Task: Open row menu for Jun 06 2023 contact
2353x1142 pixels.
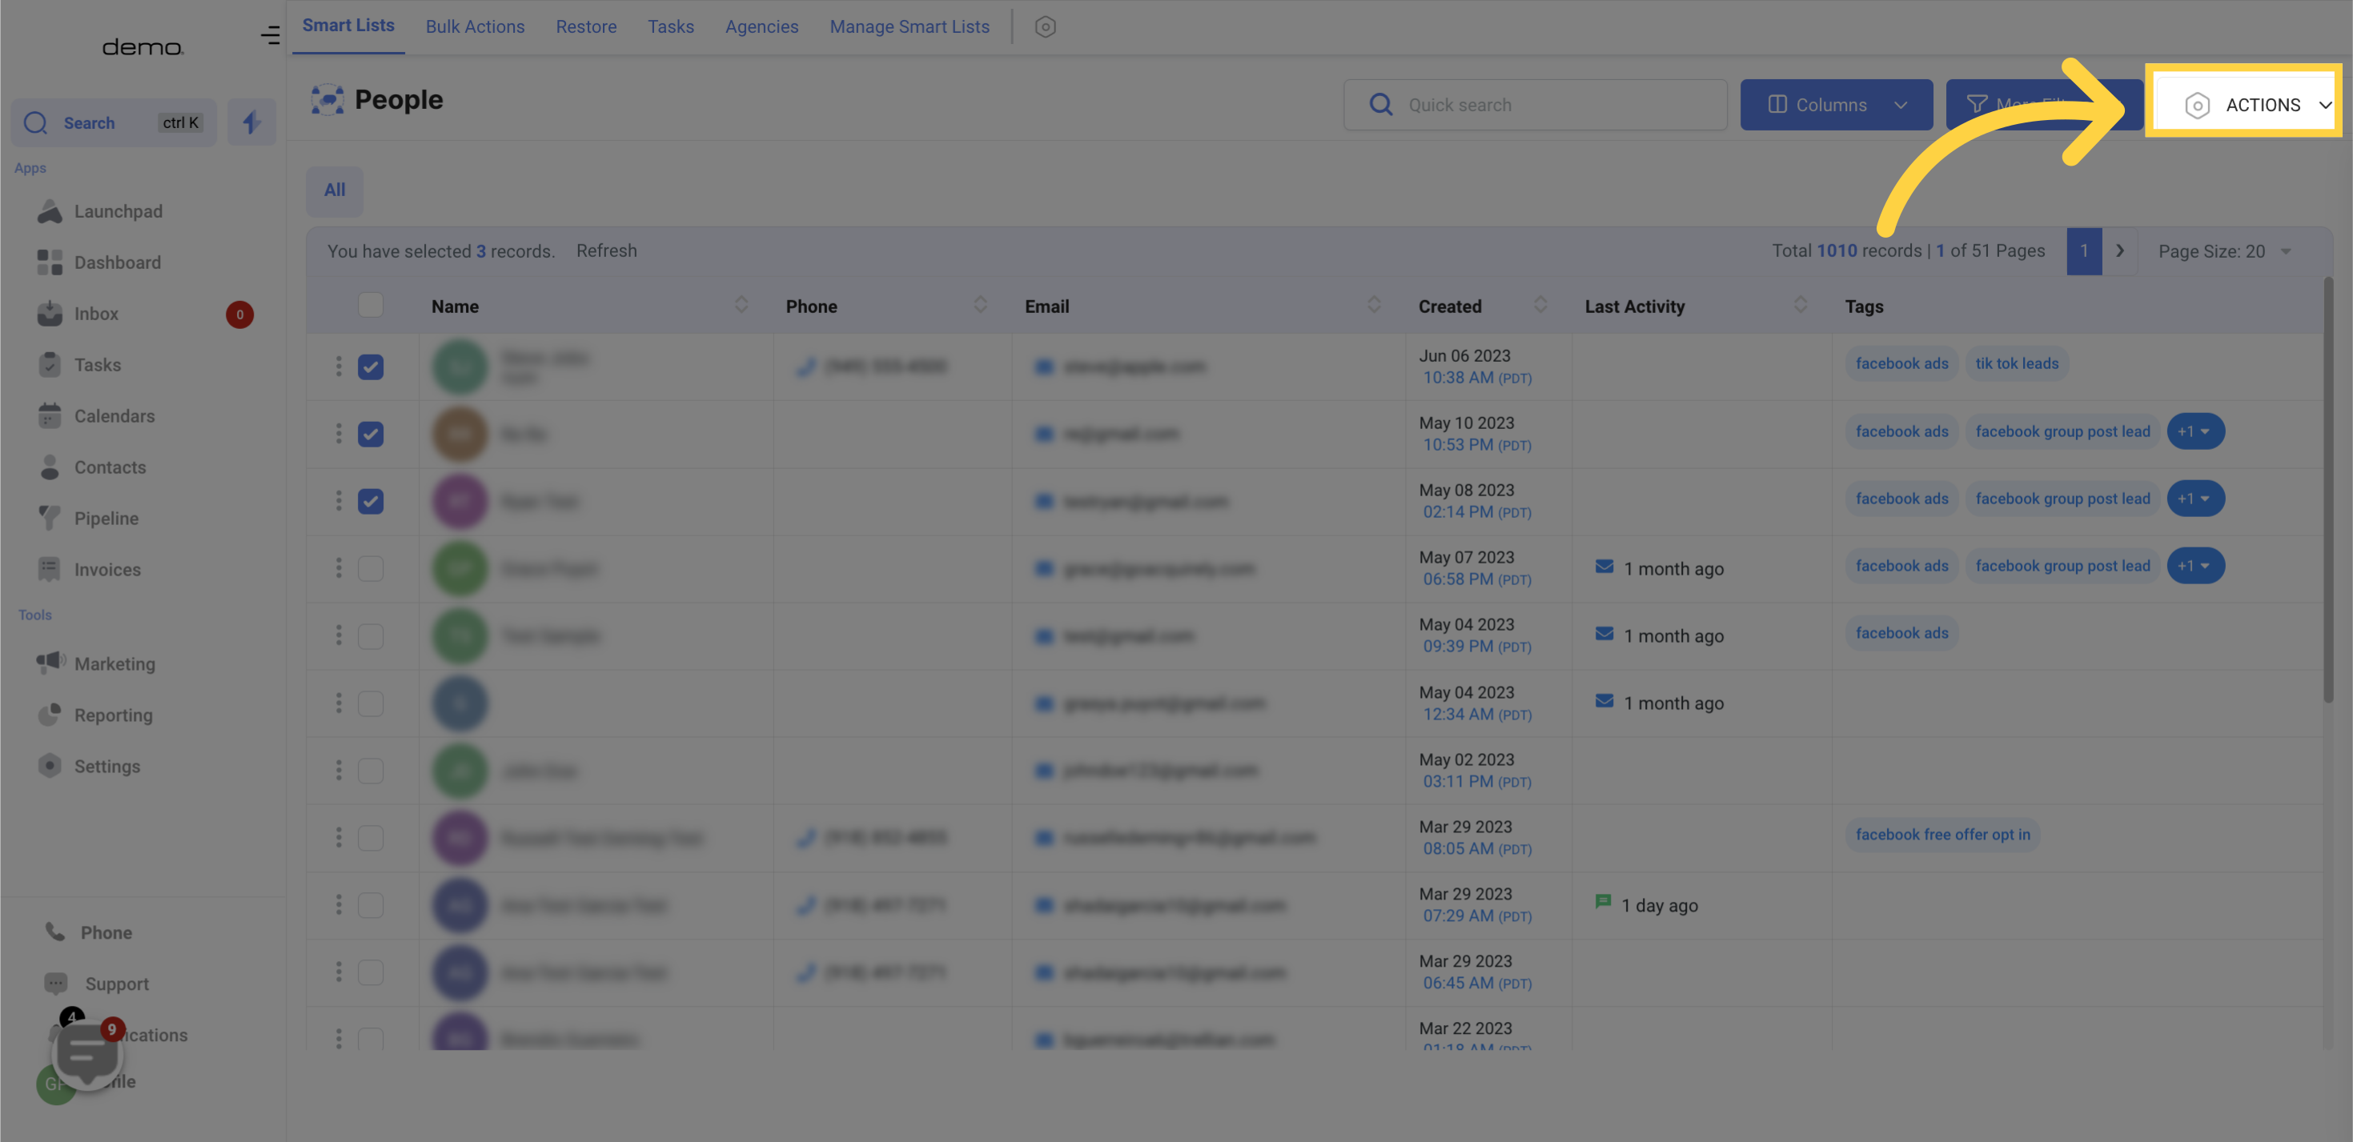Action: [x=338, y=366]
